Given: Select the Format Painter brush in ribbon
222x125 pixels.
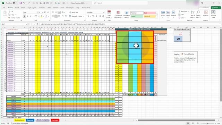Looking at the screenshot, I should (9, 18).
